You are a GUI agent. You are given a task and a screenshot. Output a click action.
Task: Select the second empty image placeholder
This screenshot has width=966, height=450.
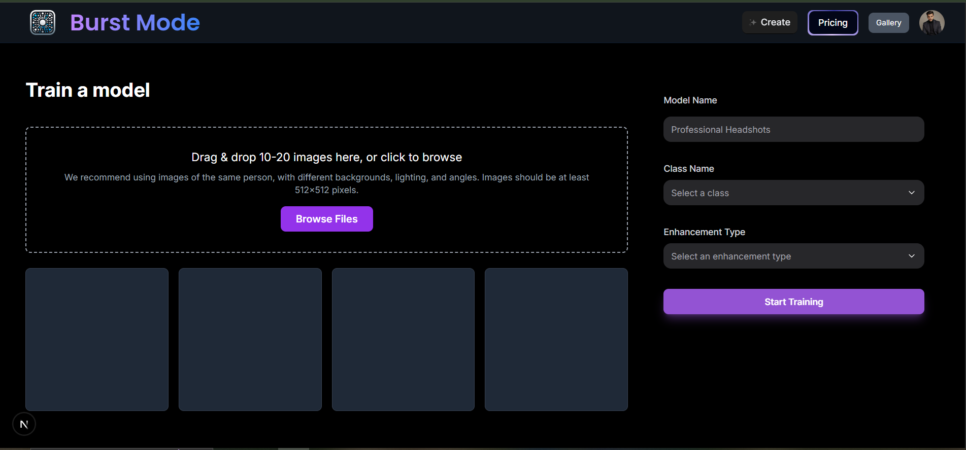(250, 340)
